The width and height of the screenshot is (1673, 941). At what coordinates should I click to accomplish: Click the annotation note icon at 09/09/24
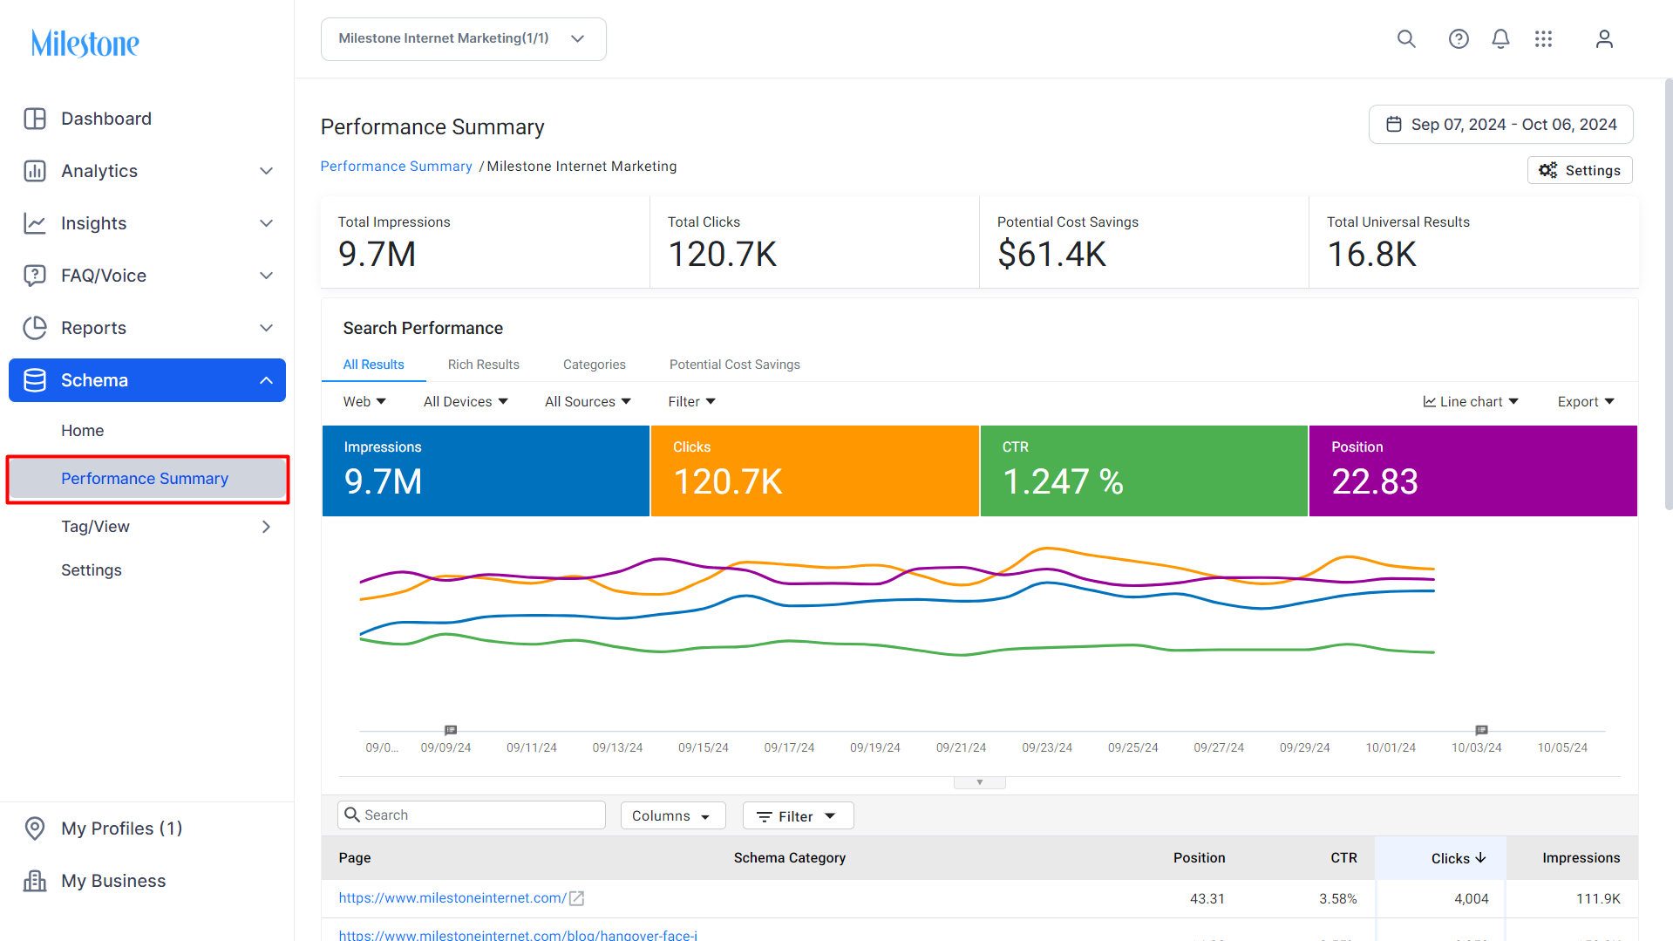click(x=451, y=730)
